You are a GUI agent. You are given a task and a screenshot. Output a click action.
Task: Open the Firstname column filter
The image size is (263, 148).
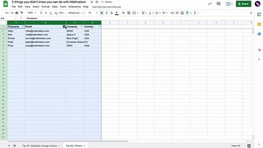tap(23, 27)
